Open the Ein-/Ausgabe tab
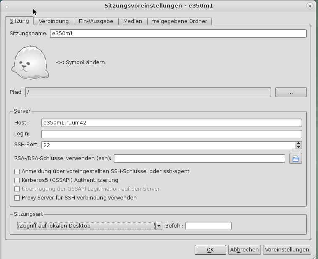318x259 pixels. pyautogui.click(x=96, y=21)
